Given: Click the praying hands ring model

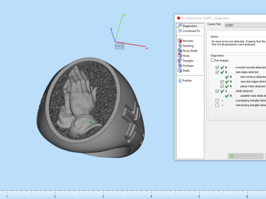Looking at the screenshot, I should click(x=90, y=108).
